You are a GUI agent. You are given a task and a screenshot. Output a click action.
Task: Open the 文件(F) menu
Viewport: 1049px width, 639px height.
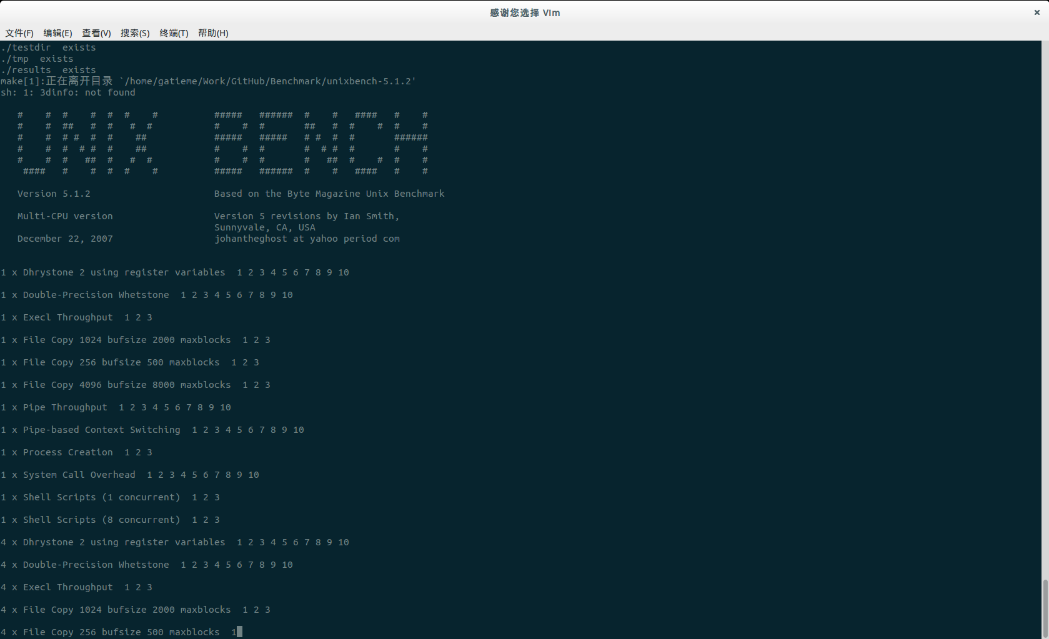click(19, 33)
